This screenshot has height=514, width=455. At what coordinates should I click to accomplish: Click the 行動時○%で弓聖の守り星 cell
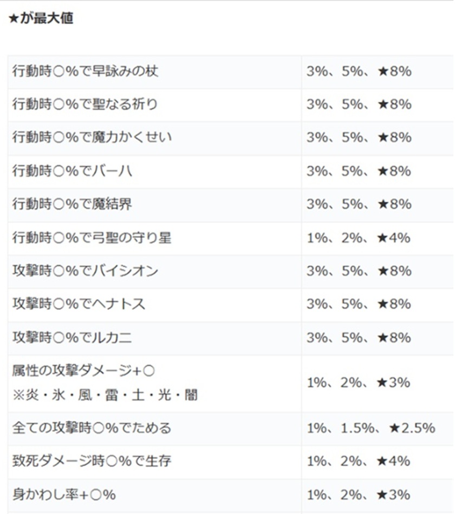click(92, 238)
